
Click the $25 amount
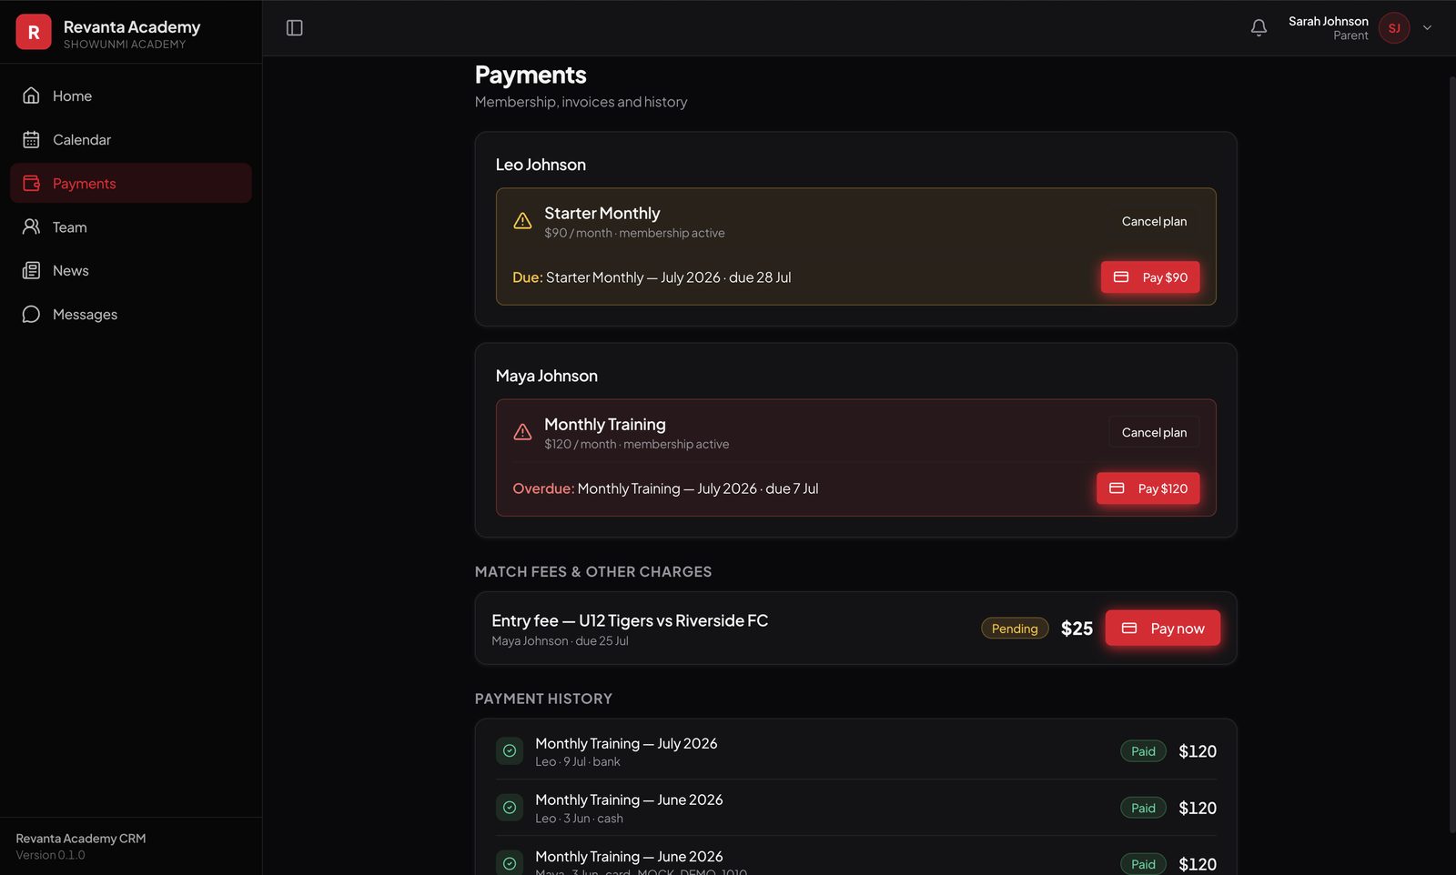[x=1077, y=629]
